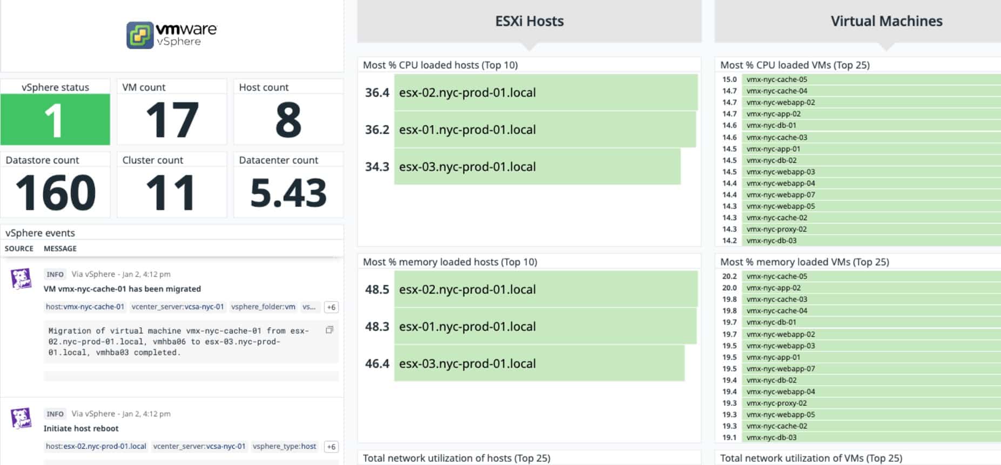Screen dimensions: 1001x465
Task: Select esx-03 bar in CPU loaded hosts
Action: click(538, 167)
